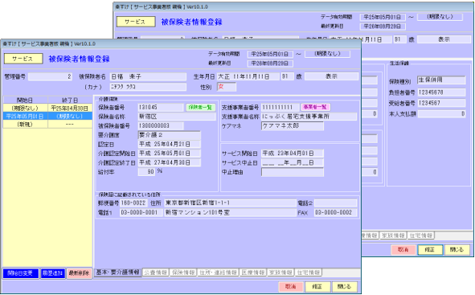Click the empty サービス中止日 date field

click(x=293, y=162)
